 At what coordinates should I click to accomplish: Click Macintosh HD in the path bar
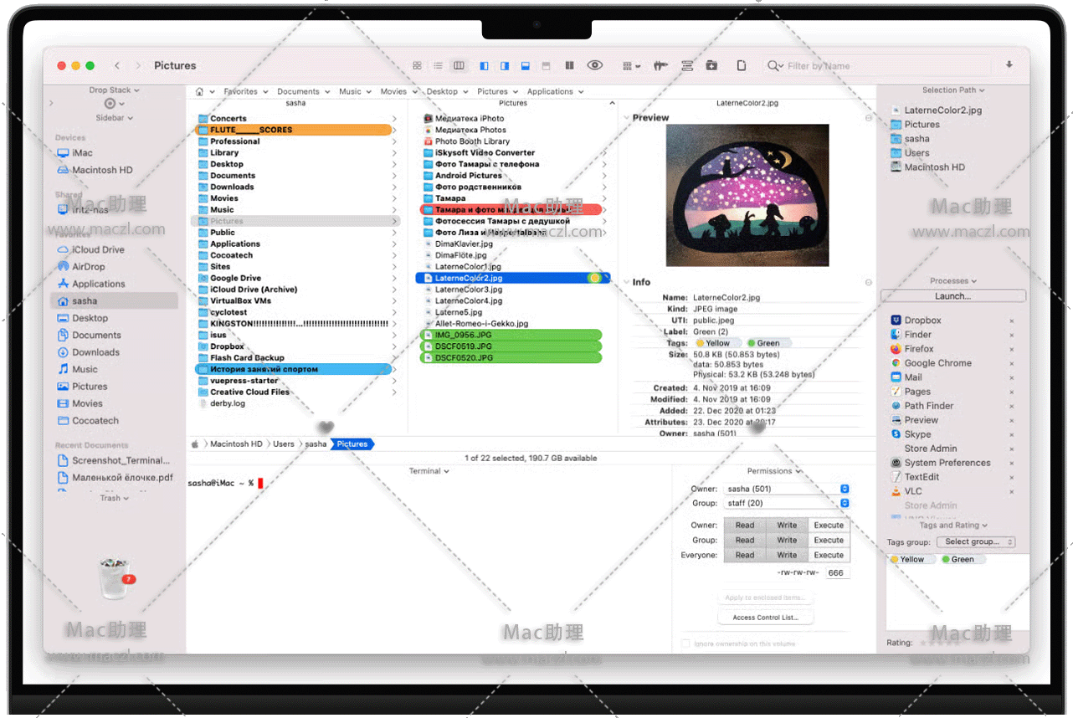coord(236,444)
